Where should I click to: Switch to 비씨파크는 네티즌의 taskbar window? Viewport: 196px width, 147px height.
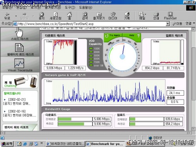click(65, 144)
